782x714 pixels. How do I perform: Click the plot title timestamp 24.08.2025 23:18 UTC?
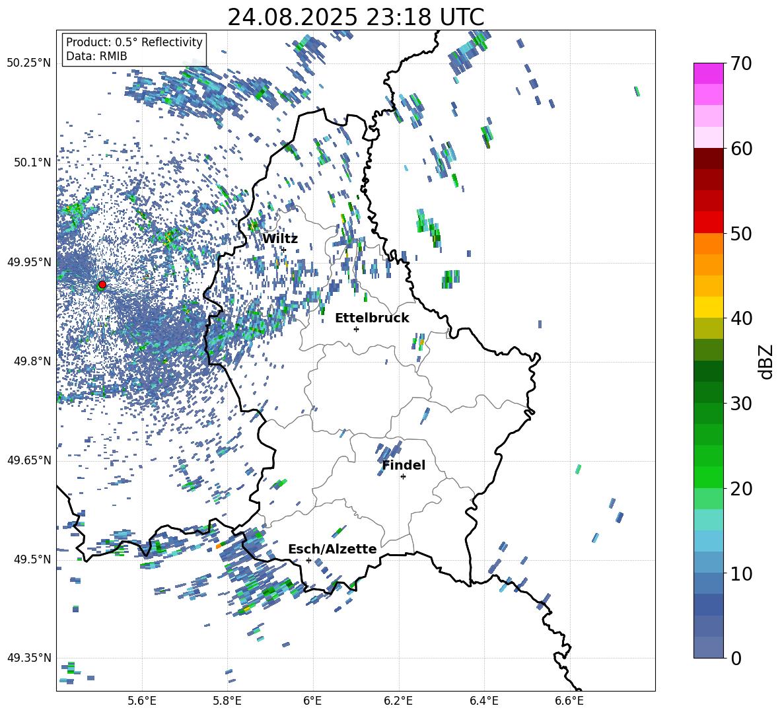click(x=355, y=17)
